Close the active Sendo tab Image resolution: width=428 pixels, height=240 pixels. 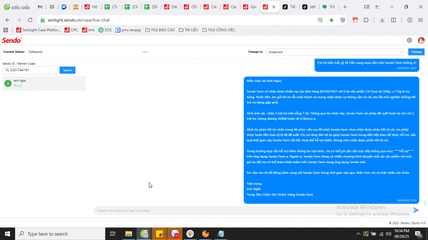click(x=274, y=7)
